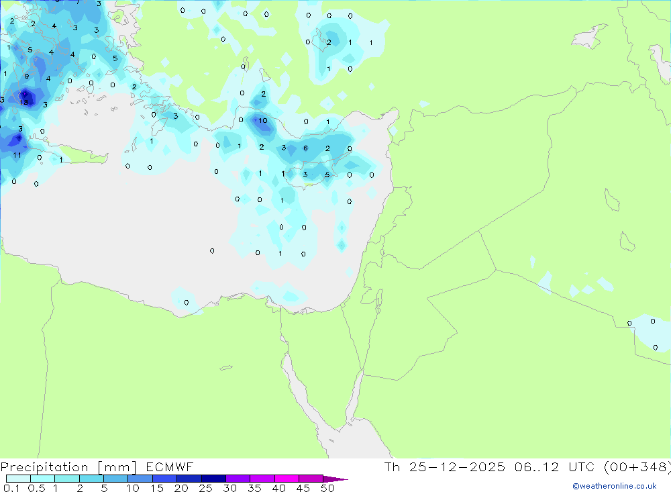Pick the 30–35 mm purple legend swatch
Screen dimensions: 671x492
point(238,479)
